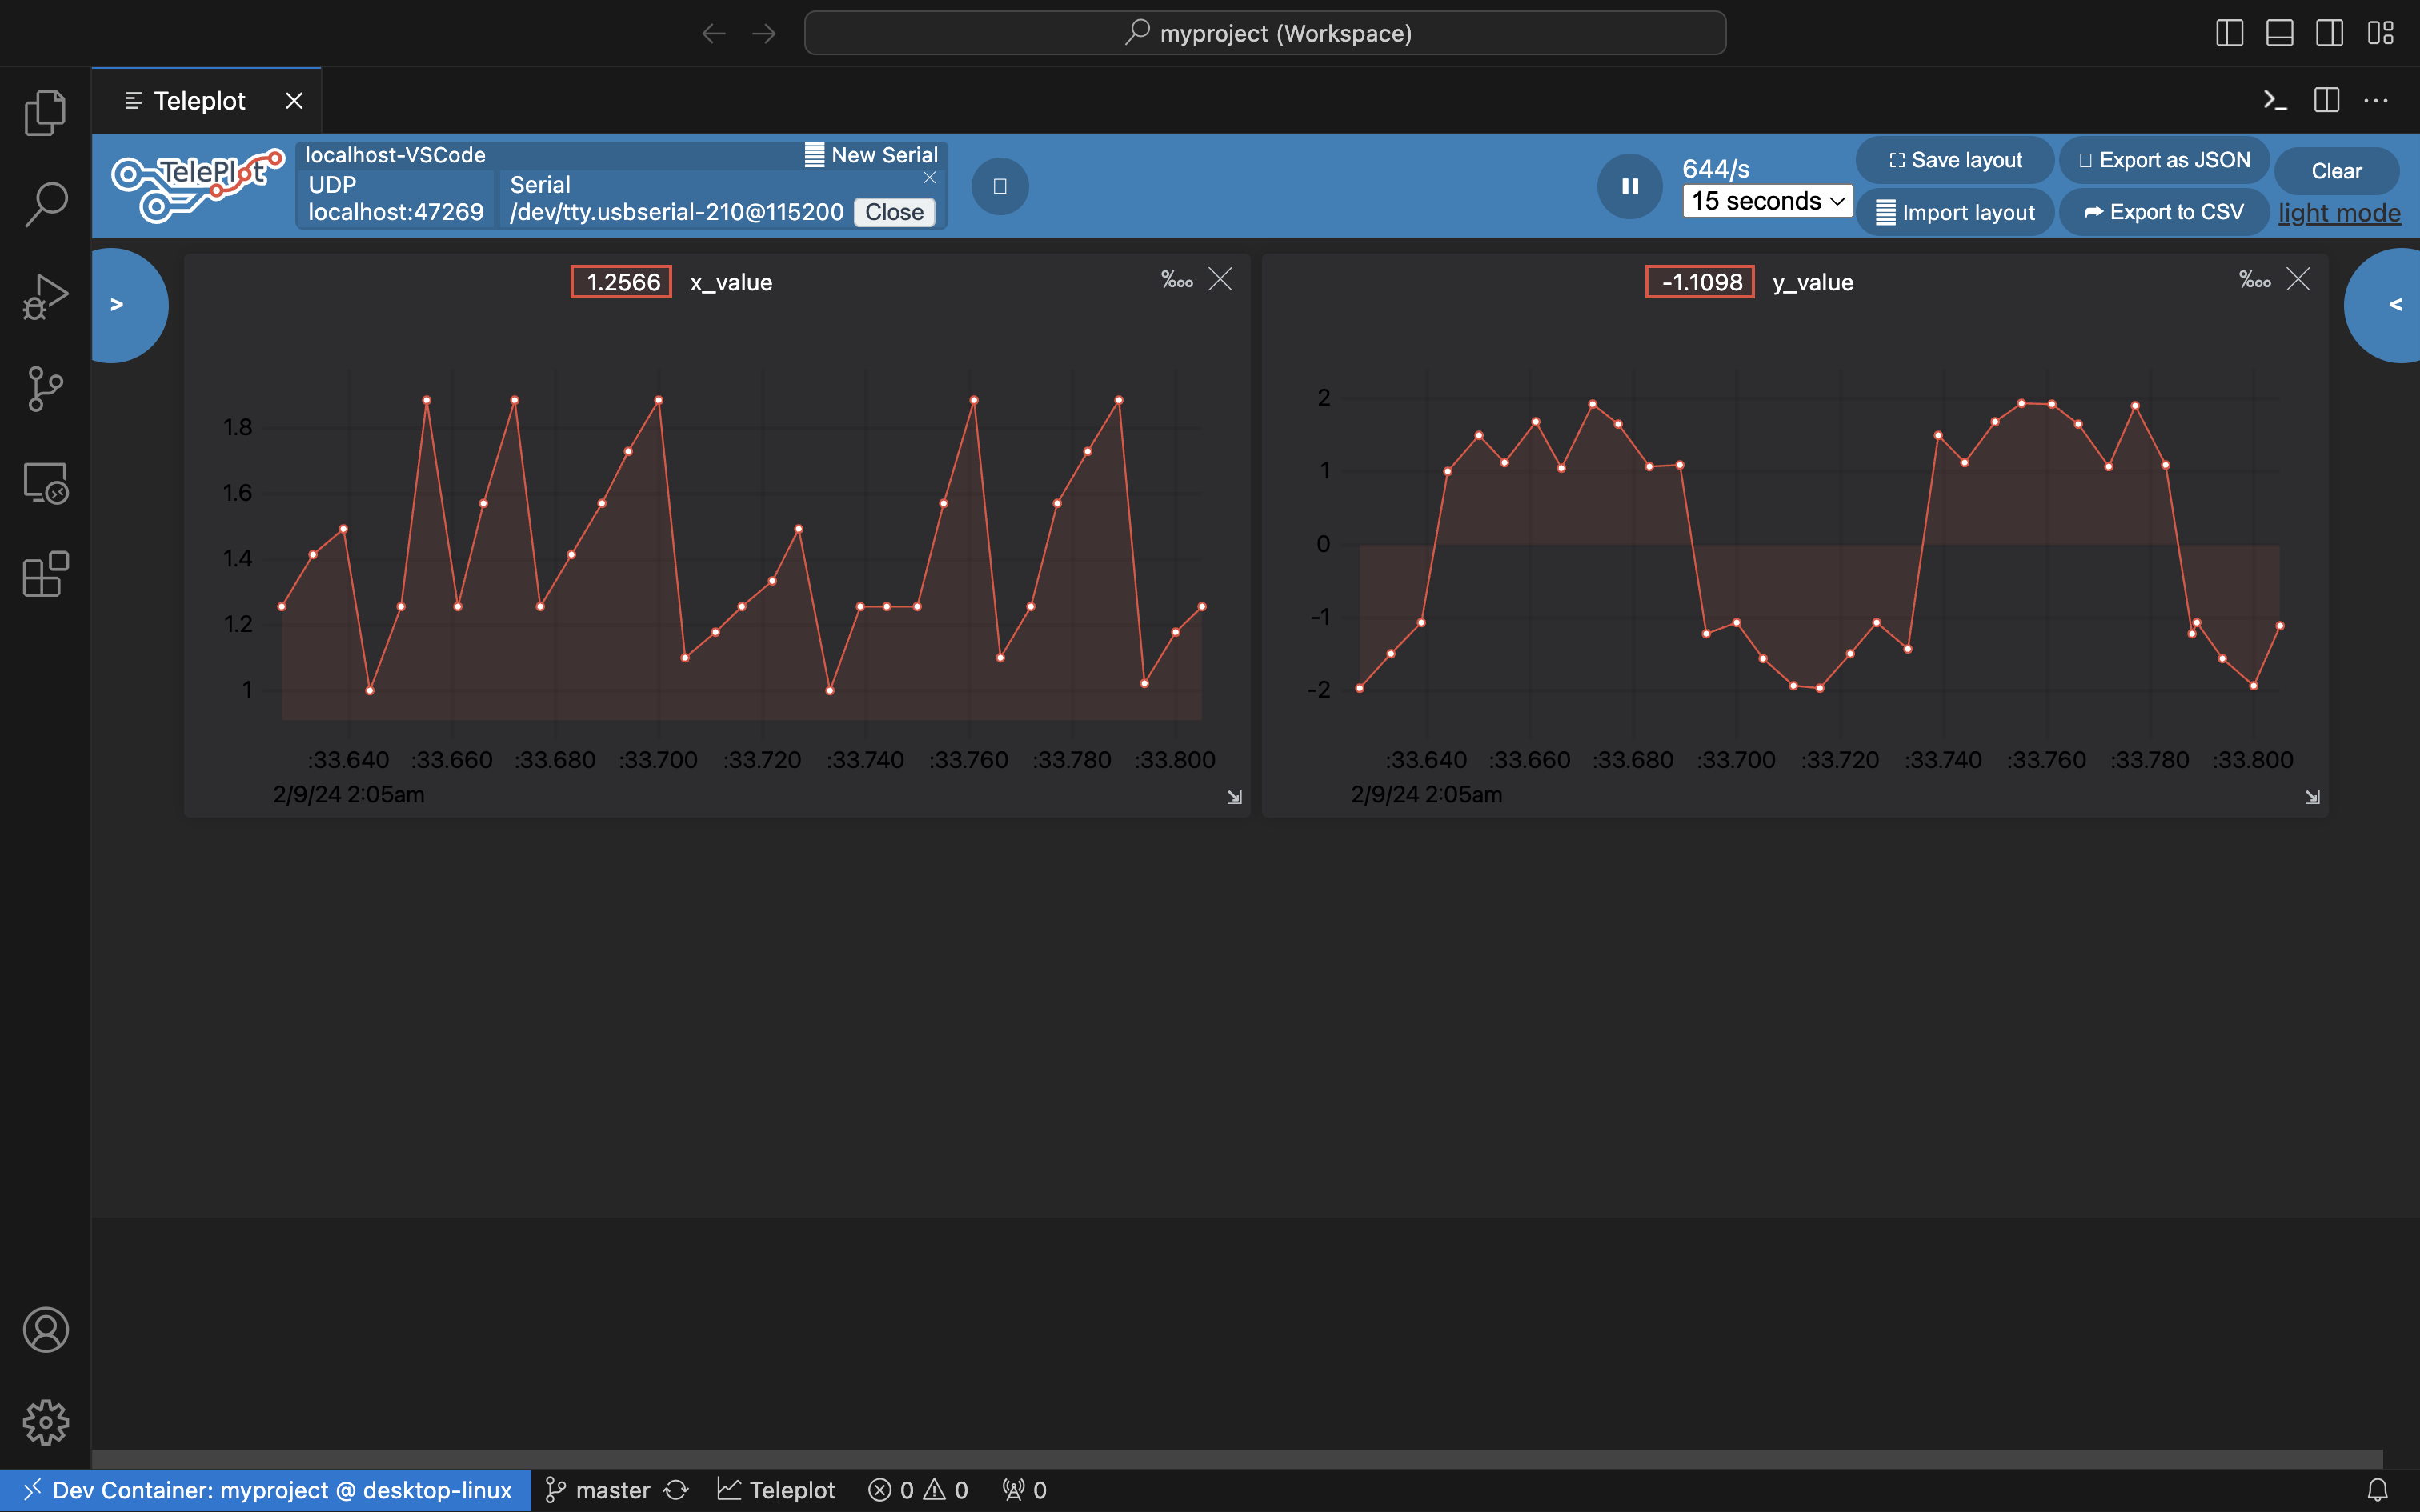Switch to light mode
Image resolution: width=2420 pixels, height=1512 pixels.
click(x=2339, y=213)
